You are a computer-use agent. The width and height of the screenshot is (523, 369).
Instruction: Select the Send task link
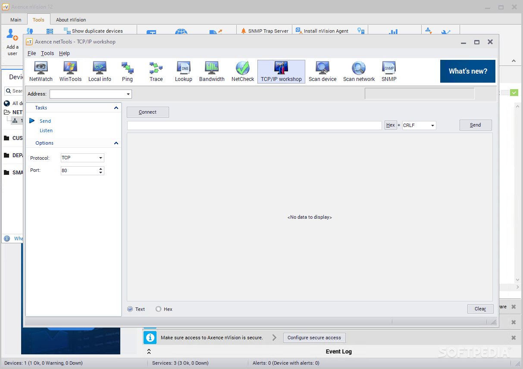coord(45,121)
